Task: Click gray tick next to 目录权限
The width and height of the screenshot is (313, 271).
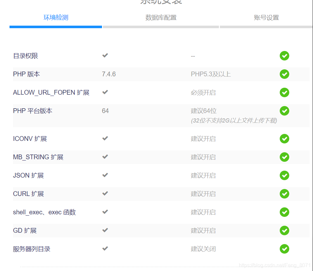Action: (x=105, y=55)
